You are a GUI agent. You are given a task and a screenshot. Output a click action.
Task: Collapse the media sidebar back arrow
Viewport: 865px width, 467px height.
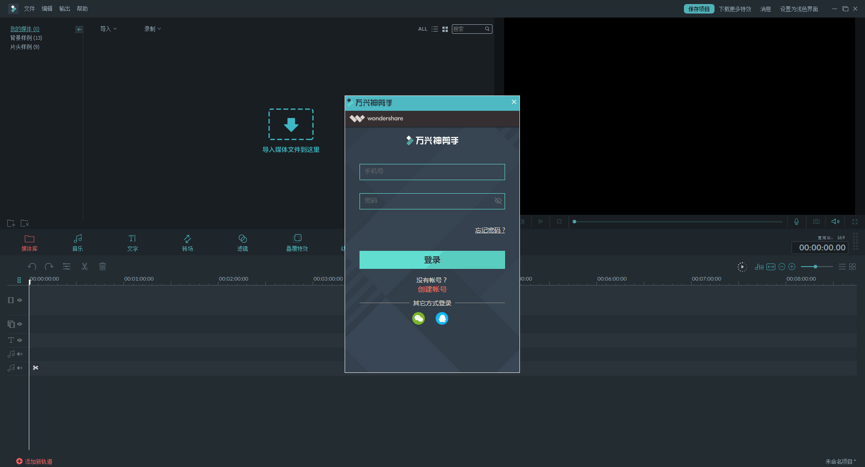[x=79, y=29]
